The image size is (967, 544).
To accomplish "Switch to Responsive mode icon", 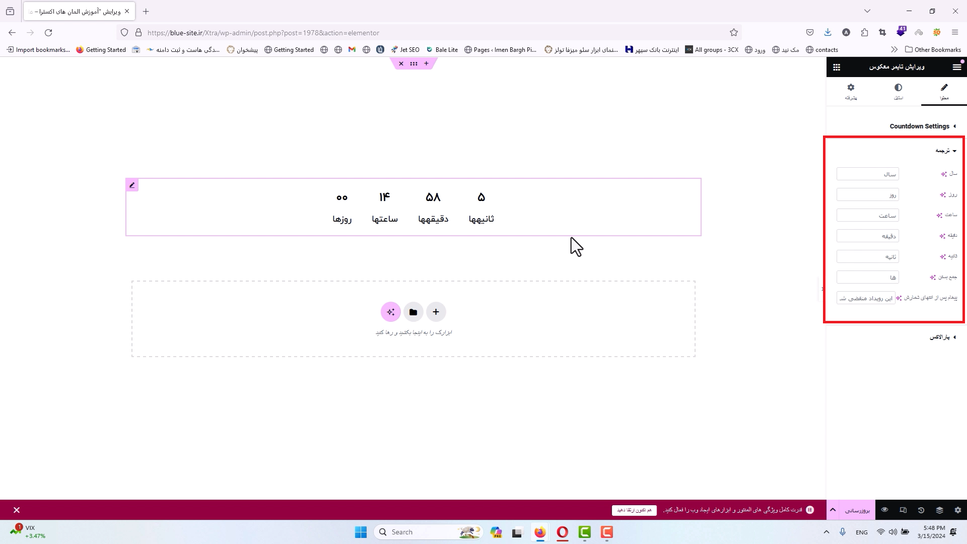I will (903, 510).
